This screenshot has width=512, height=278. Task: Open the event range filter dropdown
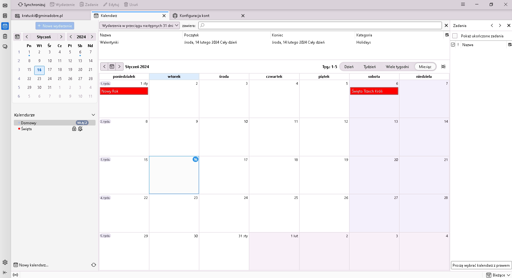(x=140, y=26)
